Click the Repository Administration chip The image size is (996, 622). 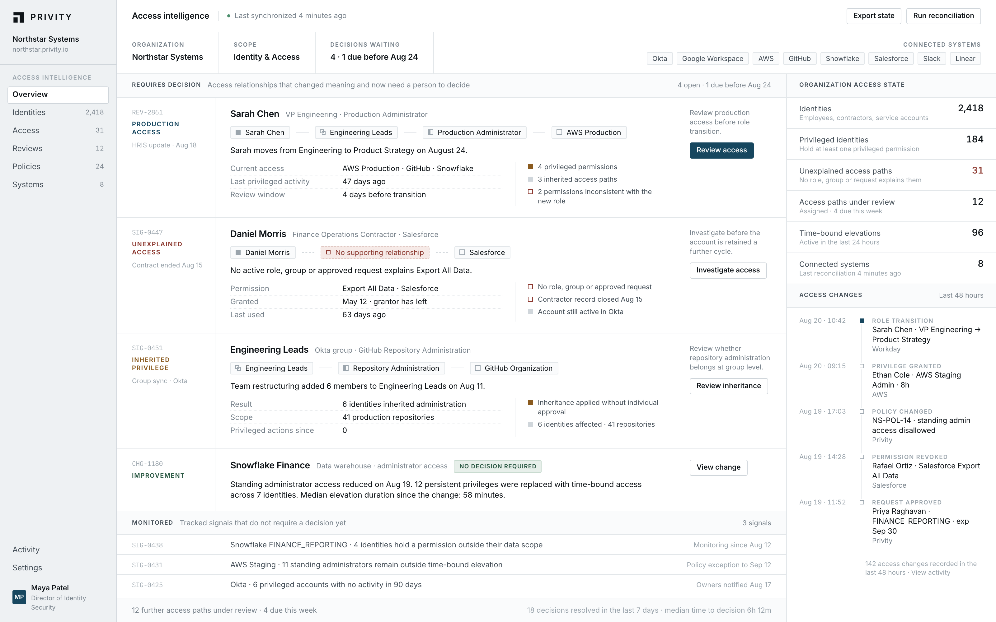(392, 368)
